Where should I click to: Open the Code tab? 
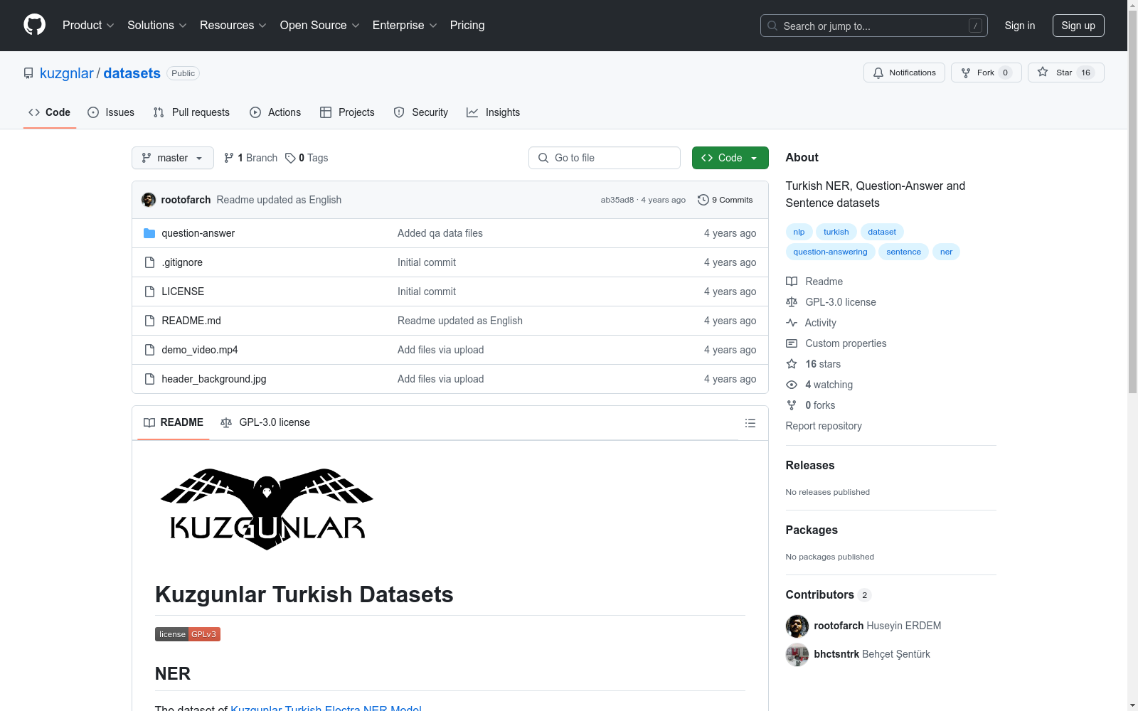(x=50, y=112)
